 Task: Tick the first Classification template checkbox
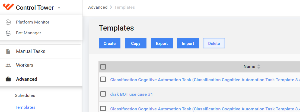(x=103, y=79)
